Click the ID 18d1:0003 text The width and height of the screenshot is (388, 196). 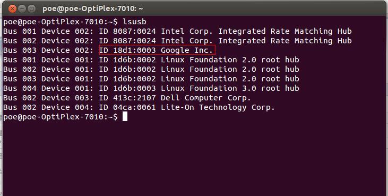(x=128, y=50)
